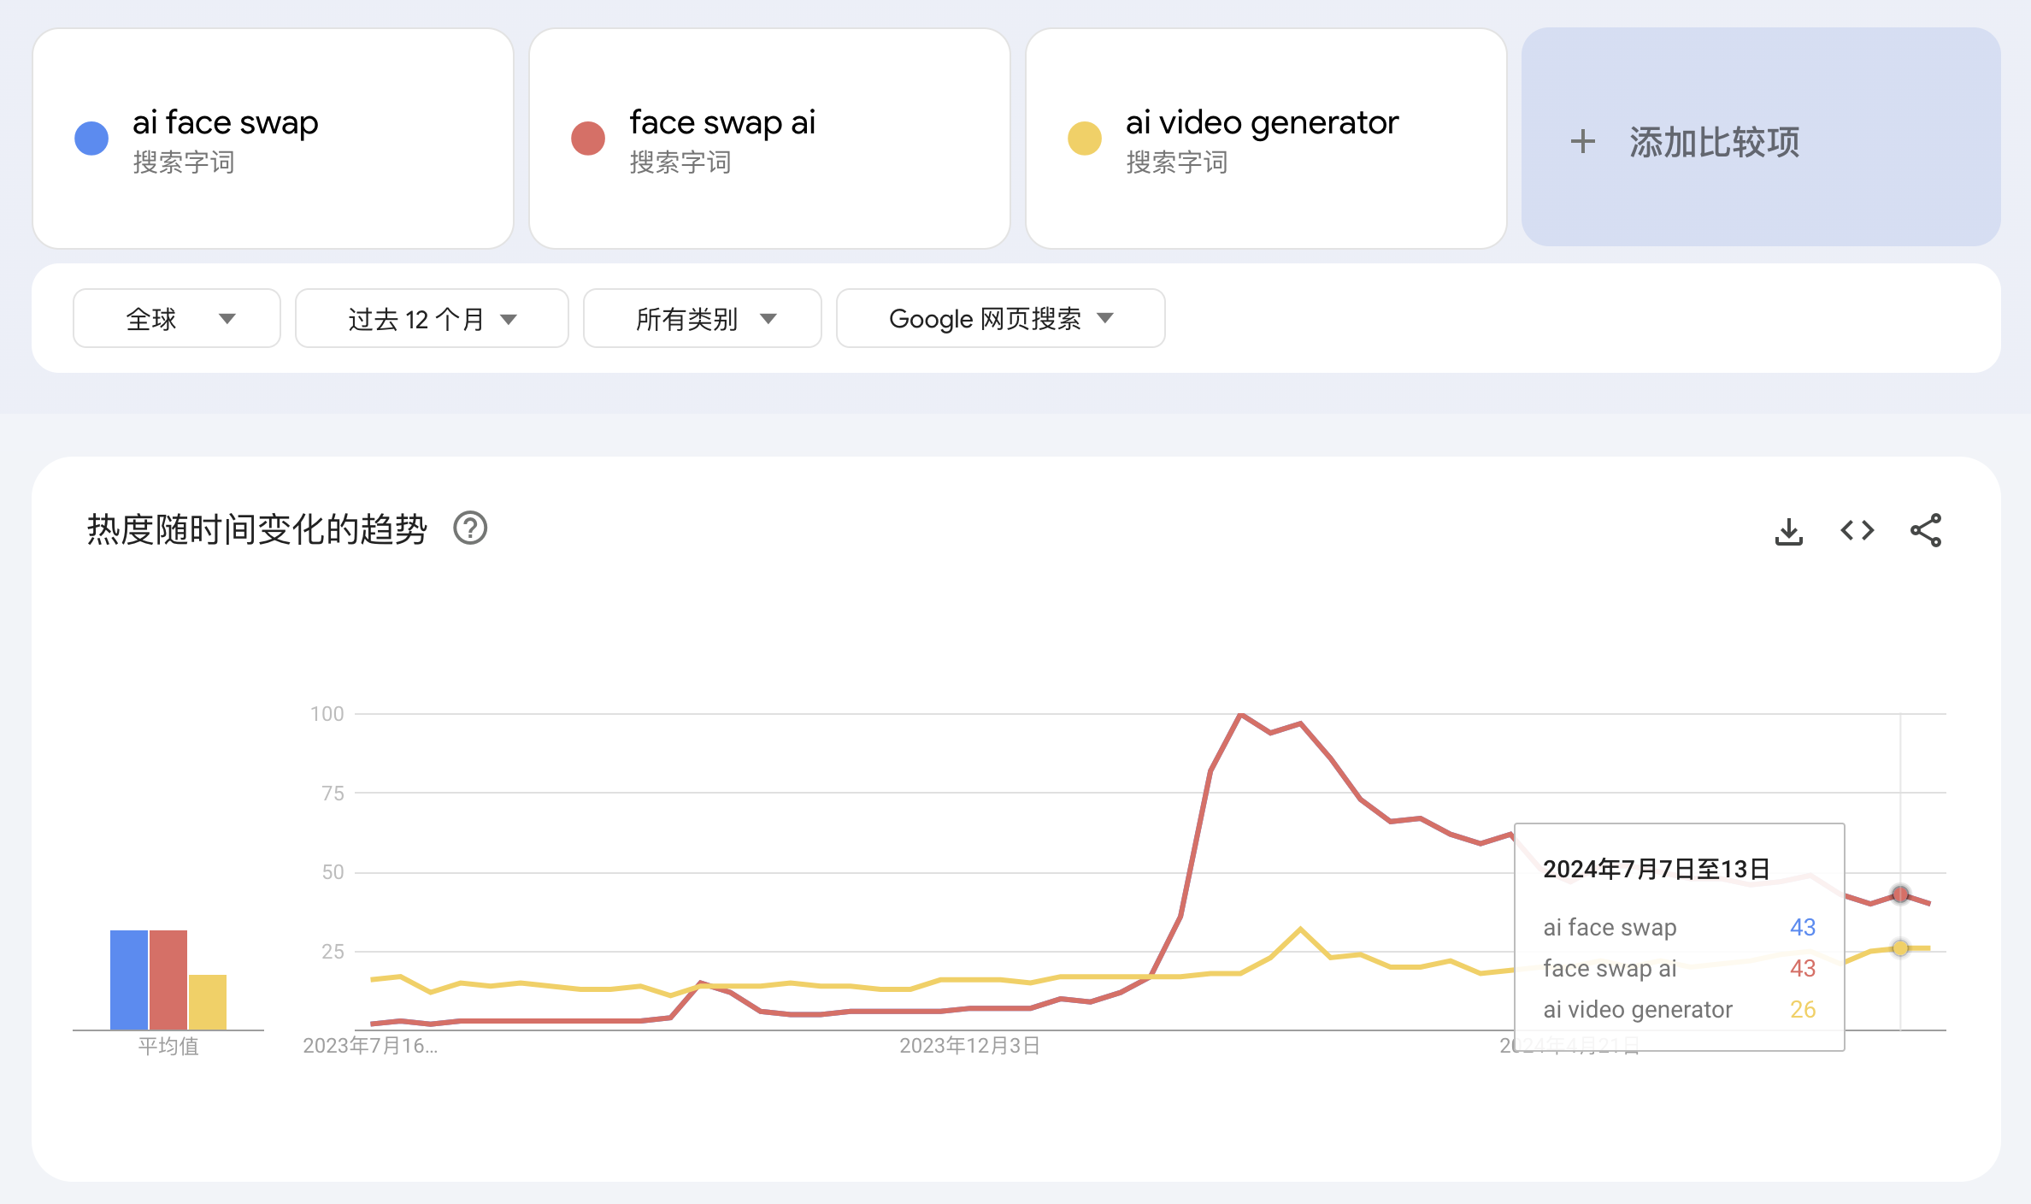Download the trend chart data as CSV
The width and height of the screenshot is (2031, 1204).
coord(1788,531)
